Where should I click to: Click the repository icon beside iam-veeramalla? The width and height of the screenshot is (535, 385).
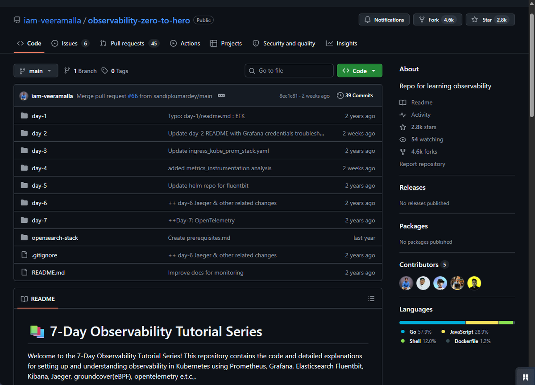(17, 20)
